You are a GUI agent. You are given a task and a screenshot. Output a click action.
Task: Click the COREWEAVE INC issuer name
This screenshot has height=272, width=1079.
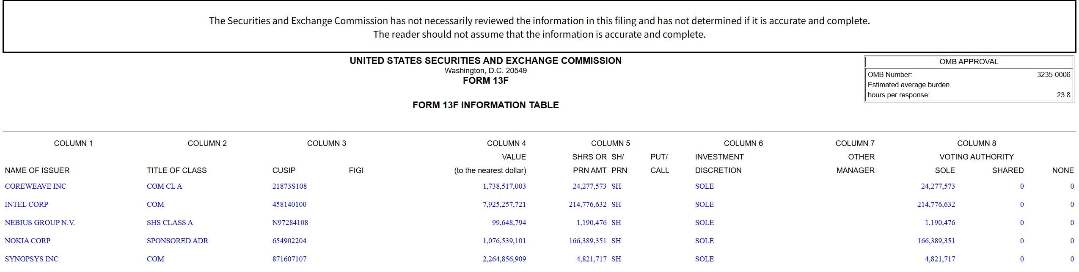click(36, 186)
